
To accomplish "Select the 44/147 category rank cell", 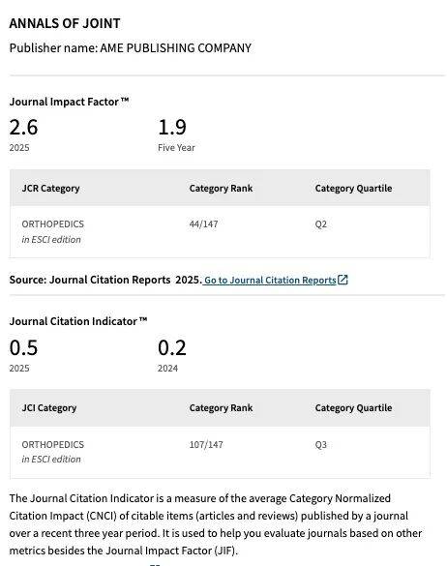I will (203, 224).
